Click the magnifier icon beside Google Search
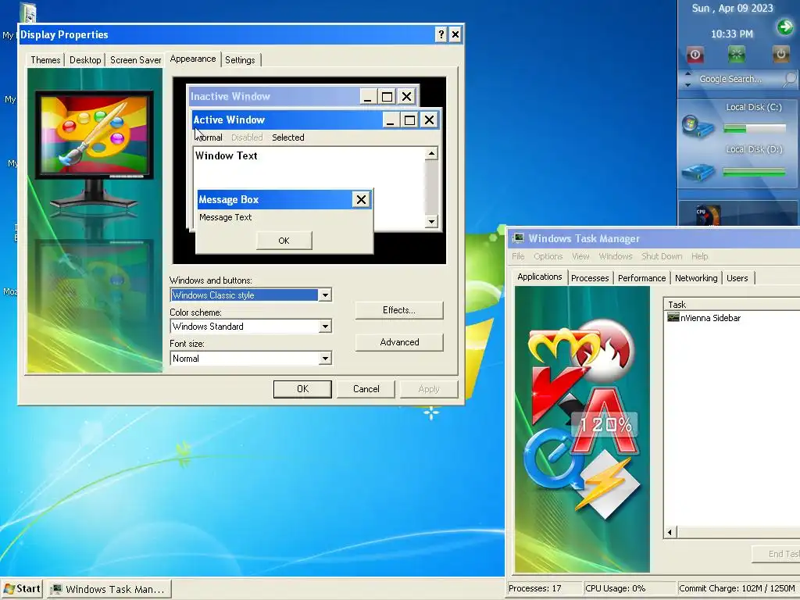The image size is (800, 600). pos(790,79)
